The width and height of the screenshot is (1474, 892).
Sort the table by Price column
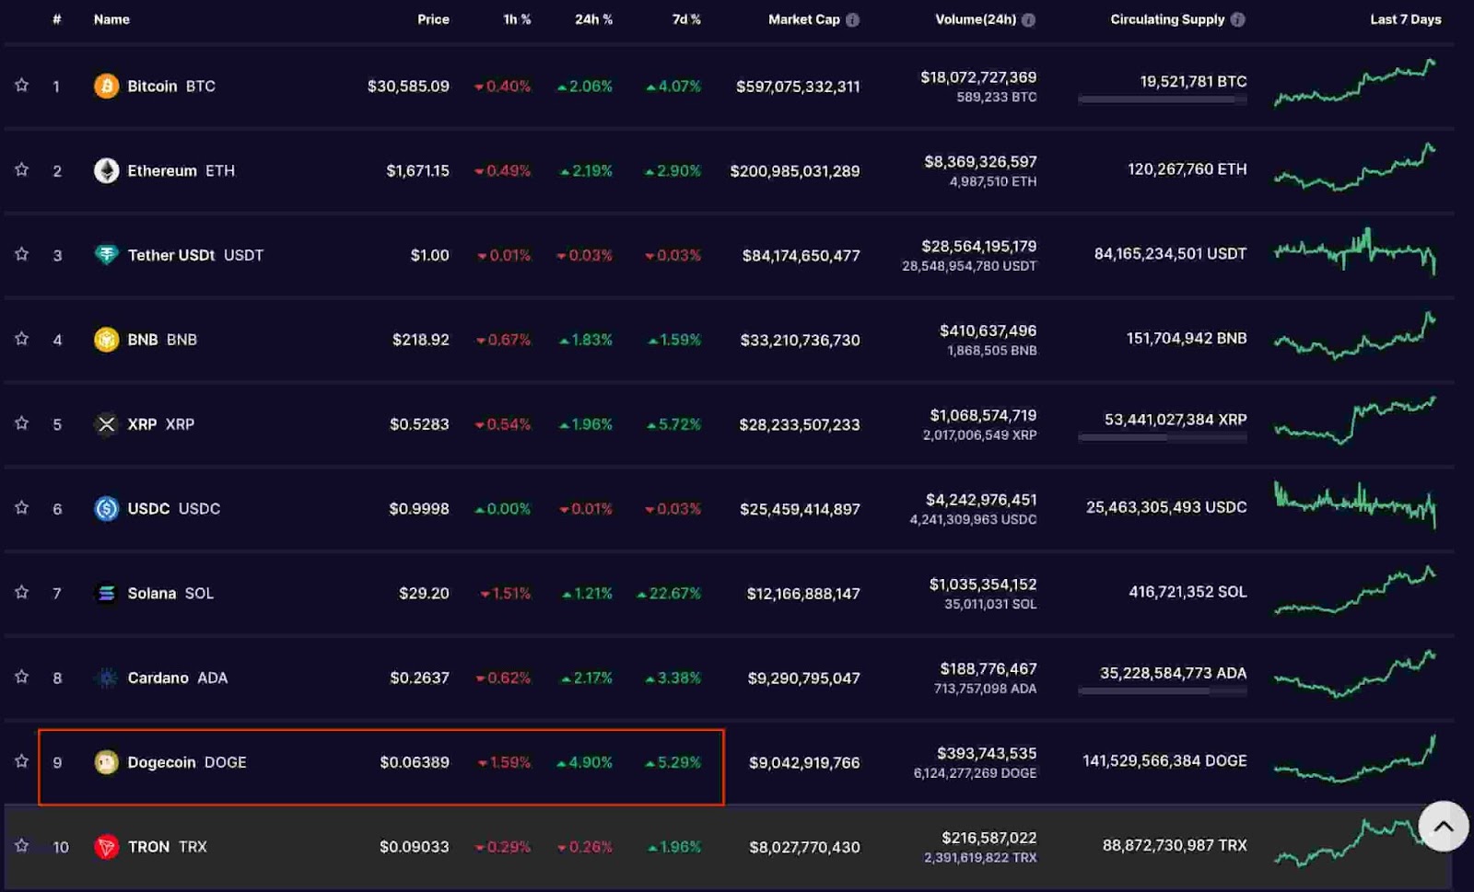point(432,19)
